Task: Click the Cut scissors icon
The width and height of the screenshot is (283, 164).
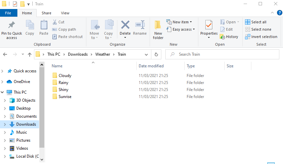Action: coord(55,22)
